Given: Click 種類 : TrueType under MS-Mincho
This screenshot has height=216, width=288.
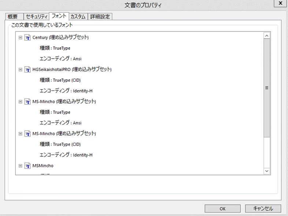Looking at the screenshot, I should click(55, 112).
